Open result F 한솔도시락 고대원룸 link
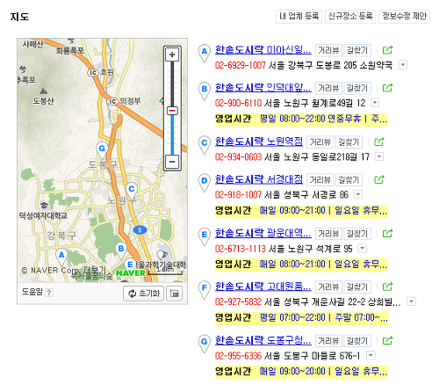The width and height of the screenshot is (439, 385). (263, 287)
